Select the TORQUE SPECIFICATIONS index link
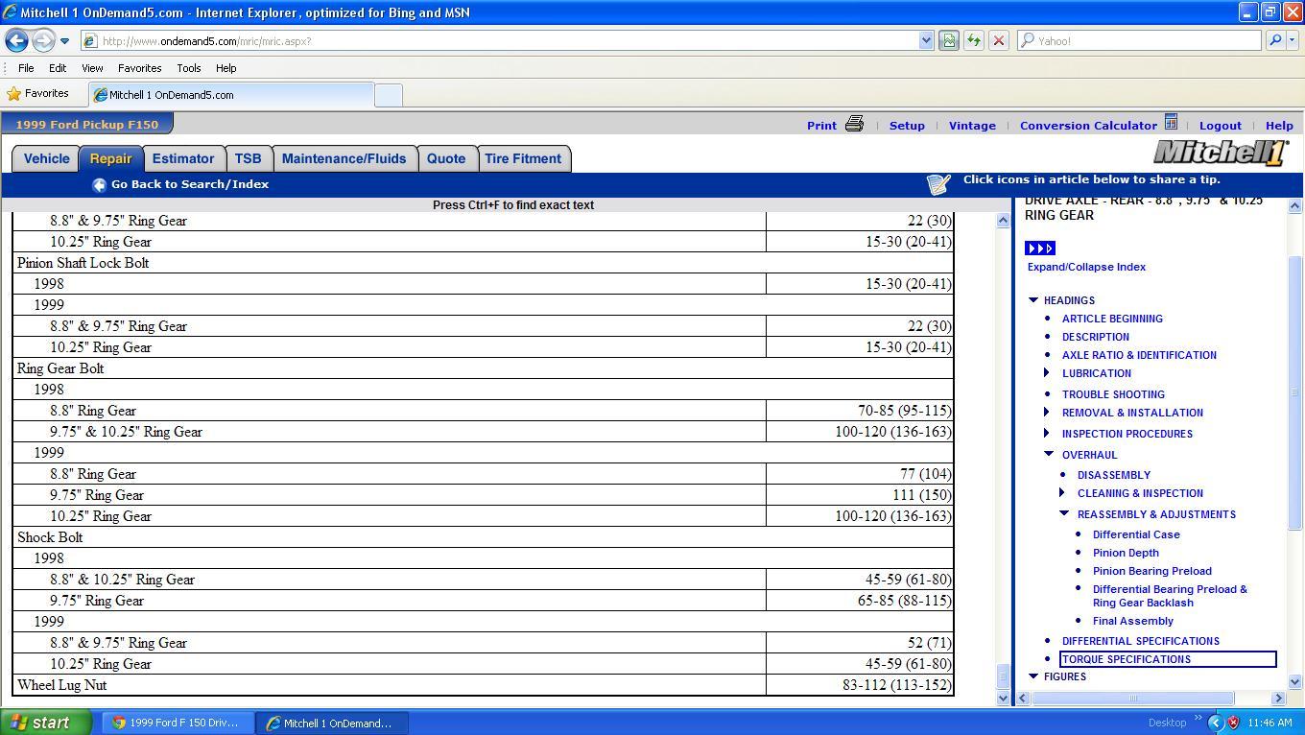Screen dimensions: 1305x735 coord(1168,659)
